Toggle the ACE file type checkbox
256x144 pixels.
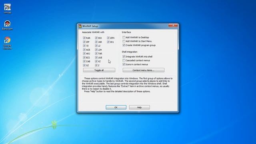[84, 50]
